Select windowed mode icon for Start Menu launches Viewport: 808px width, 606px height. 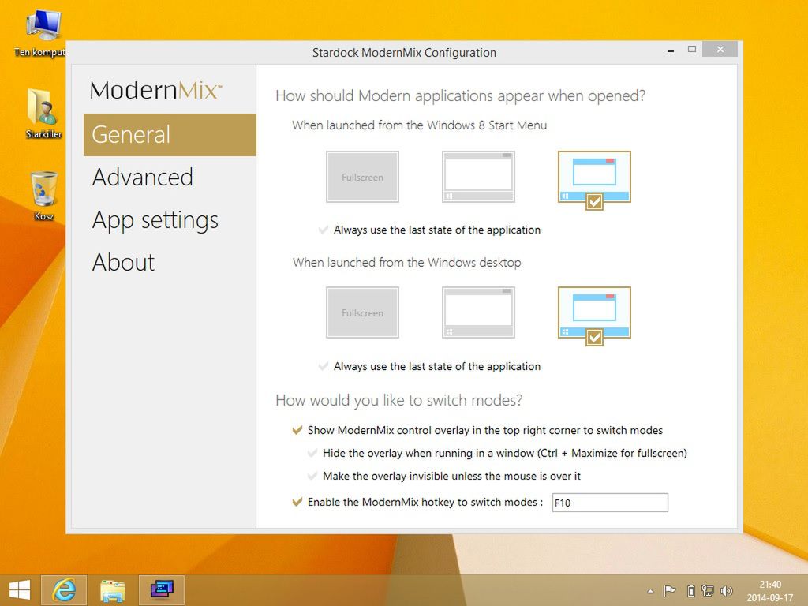[x=594, y=177]
